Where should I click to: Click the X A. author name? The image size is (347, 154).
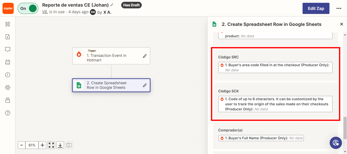[x=107, y=12]
